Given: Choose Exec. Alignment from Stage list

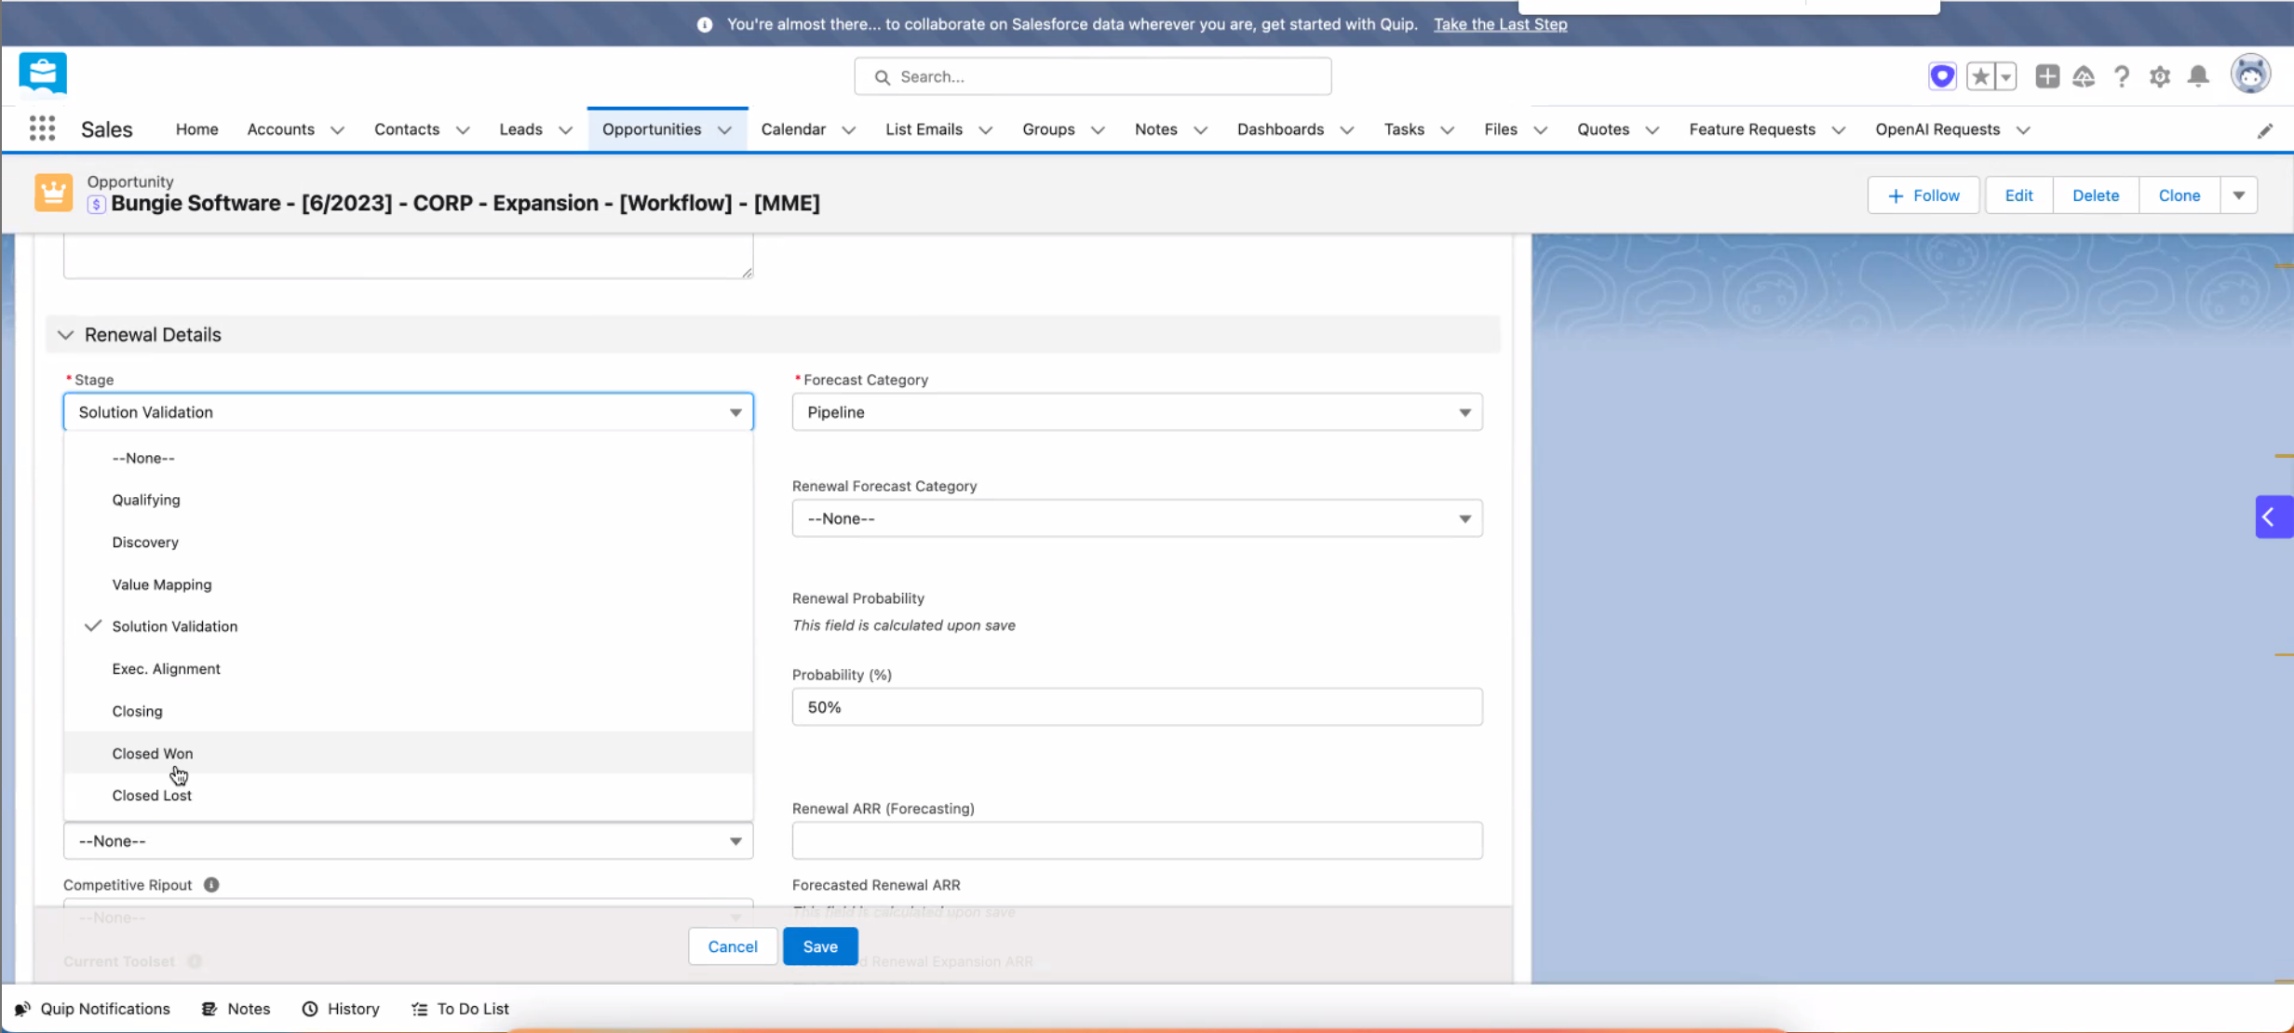Looking at the screenshot, I should pyautogui.click(x=166, y=668).
